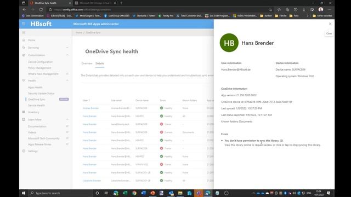Screen dimensions: 351x197
Task: Open Apps Health page
Action: [x=35, y=88]
